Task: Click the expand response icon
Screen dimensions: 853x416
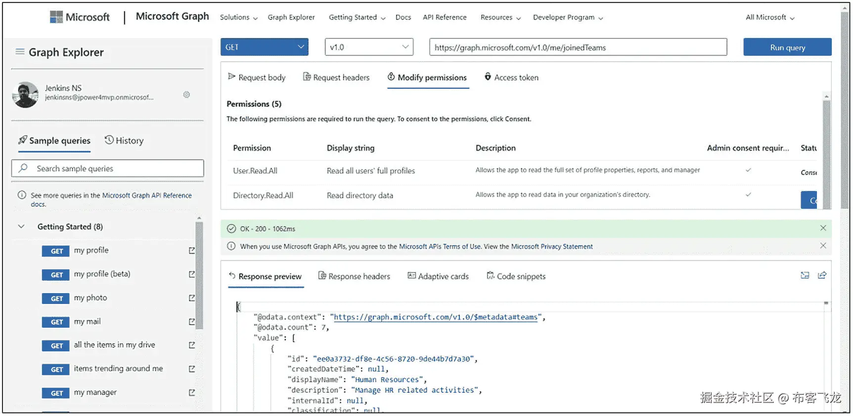Action: (805, 275)
